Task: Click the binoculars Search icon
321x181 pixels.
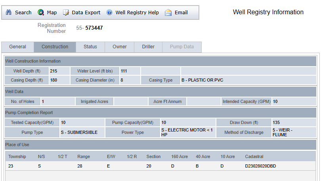Action: point(9,12)
